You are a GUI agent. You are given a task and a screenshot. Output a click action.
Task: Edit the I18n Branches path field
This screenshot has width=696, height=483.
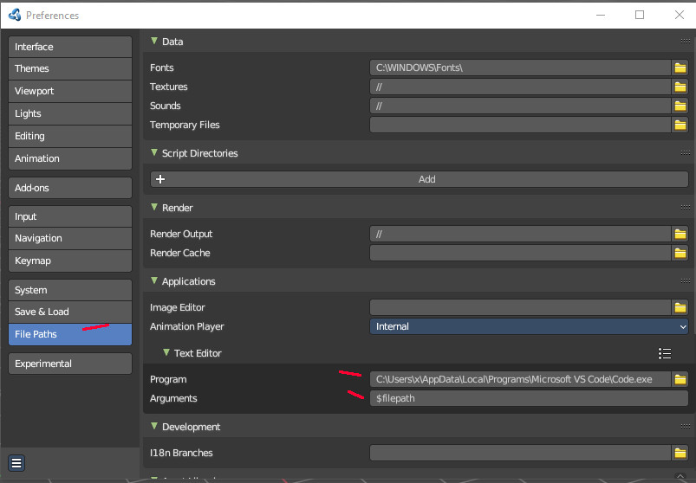[520, 453]
